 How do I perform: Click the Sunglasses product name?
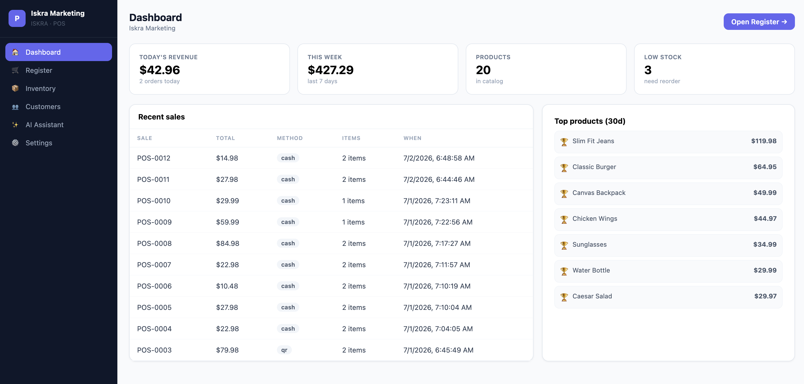point(589,245)
